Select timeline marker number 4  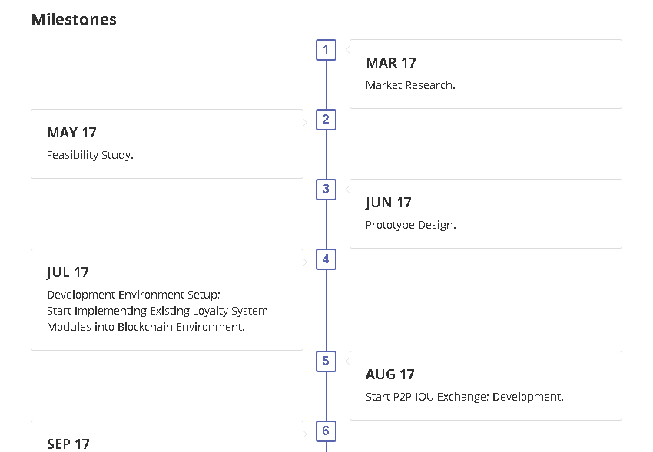[326, 259]
